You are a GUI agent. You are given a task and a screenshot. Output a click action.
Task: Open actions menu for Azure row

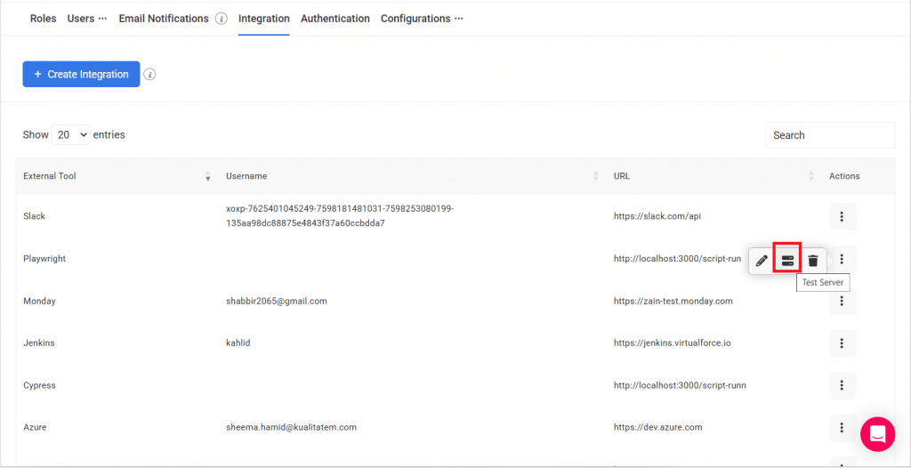click(x=842, y=428)
